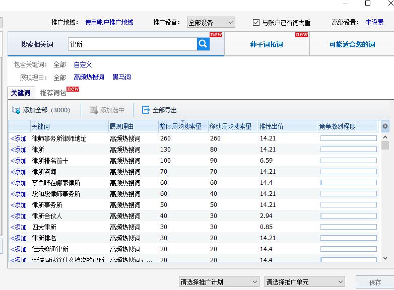Open the 请选择推广单元 dropdown
This screenshot has height=290, width=394.
304,282
